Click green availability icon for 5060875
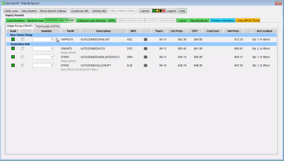The image size is (284, 161). pyautogui.click(x=13, y=48)
